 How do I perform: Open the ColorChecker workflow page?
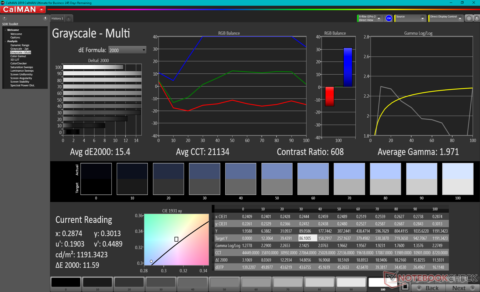[18, 63]
